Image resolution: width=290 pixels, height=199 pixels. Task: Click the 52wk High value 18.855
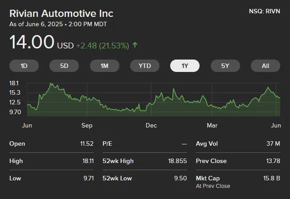click(178, 161)
